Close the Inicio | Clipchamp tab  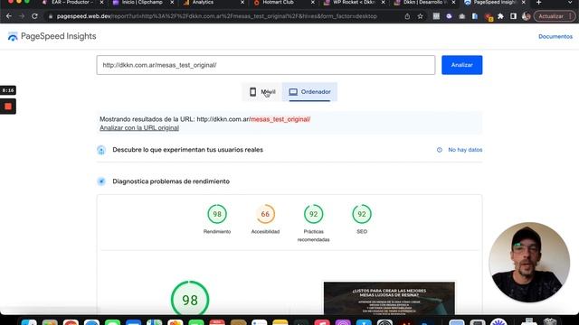[x=172, y=3]
